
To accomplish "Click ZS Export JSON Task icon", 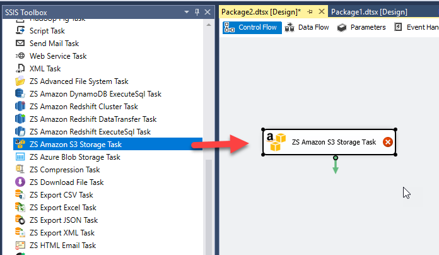I will [x=20, y=220].
